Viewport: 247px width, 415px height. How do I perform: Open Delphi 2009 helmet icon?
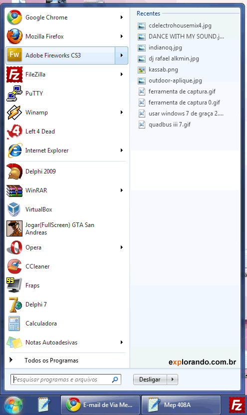[x=14, y=171]
